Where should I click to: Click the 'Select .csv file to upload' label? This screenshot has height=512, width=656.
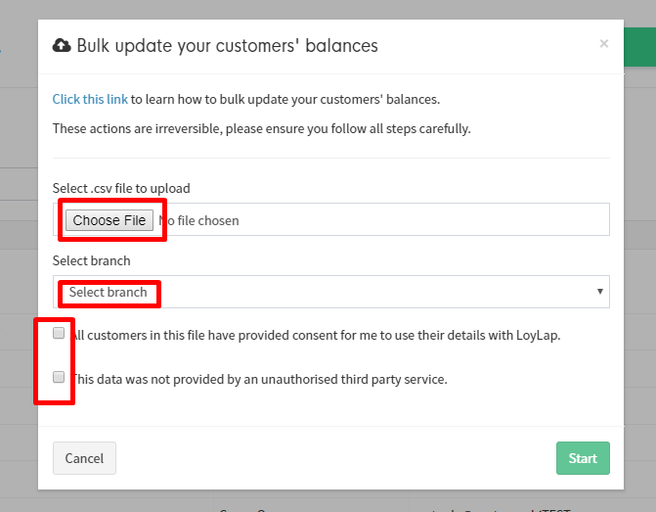click(x=121, y=189)
